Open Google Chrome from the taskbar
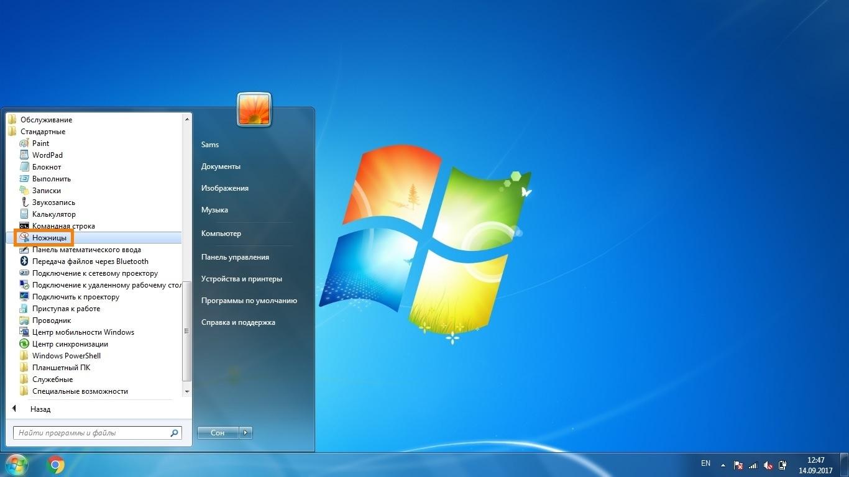 pos(56,465)
